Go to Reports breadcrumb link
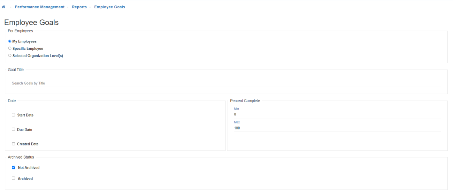 click(x=79, y=7)
